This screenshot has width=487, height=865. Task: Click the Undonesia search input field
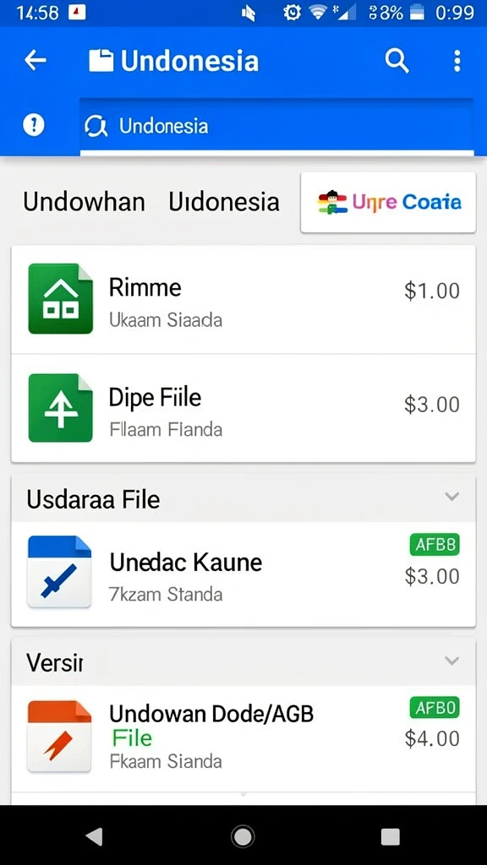tap(276, 127)
